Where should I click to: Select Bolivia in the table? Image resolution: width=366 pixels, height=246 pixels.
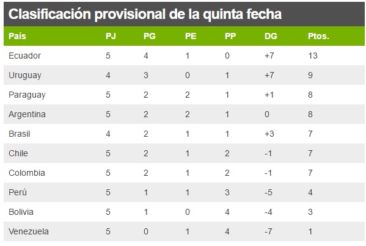tap(21, 212)
